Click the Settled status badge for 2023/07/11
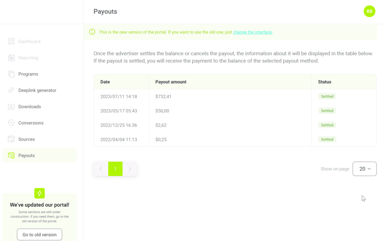 tap(327, 96)
